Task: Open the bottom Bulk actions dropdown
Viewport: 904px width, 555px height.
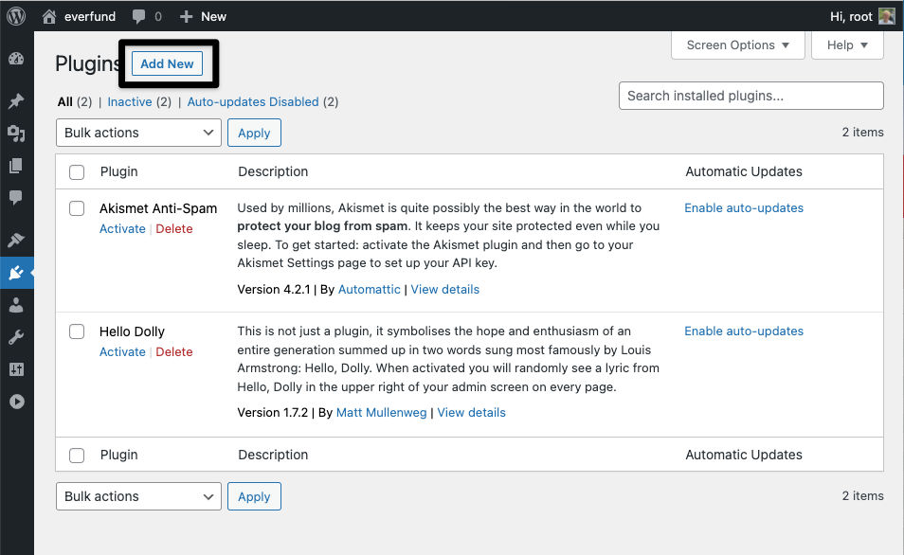Action: point(138,496)
